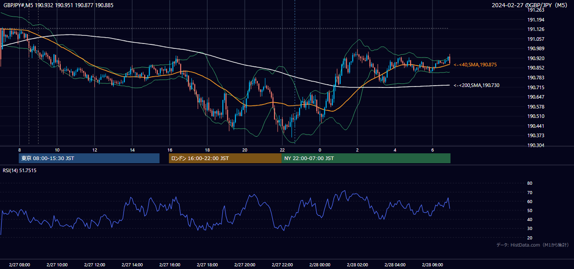Click hour label 22 under the price chart

[282, 150]
